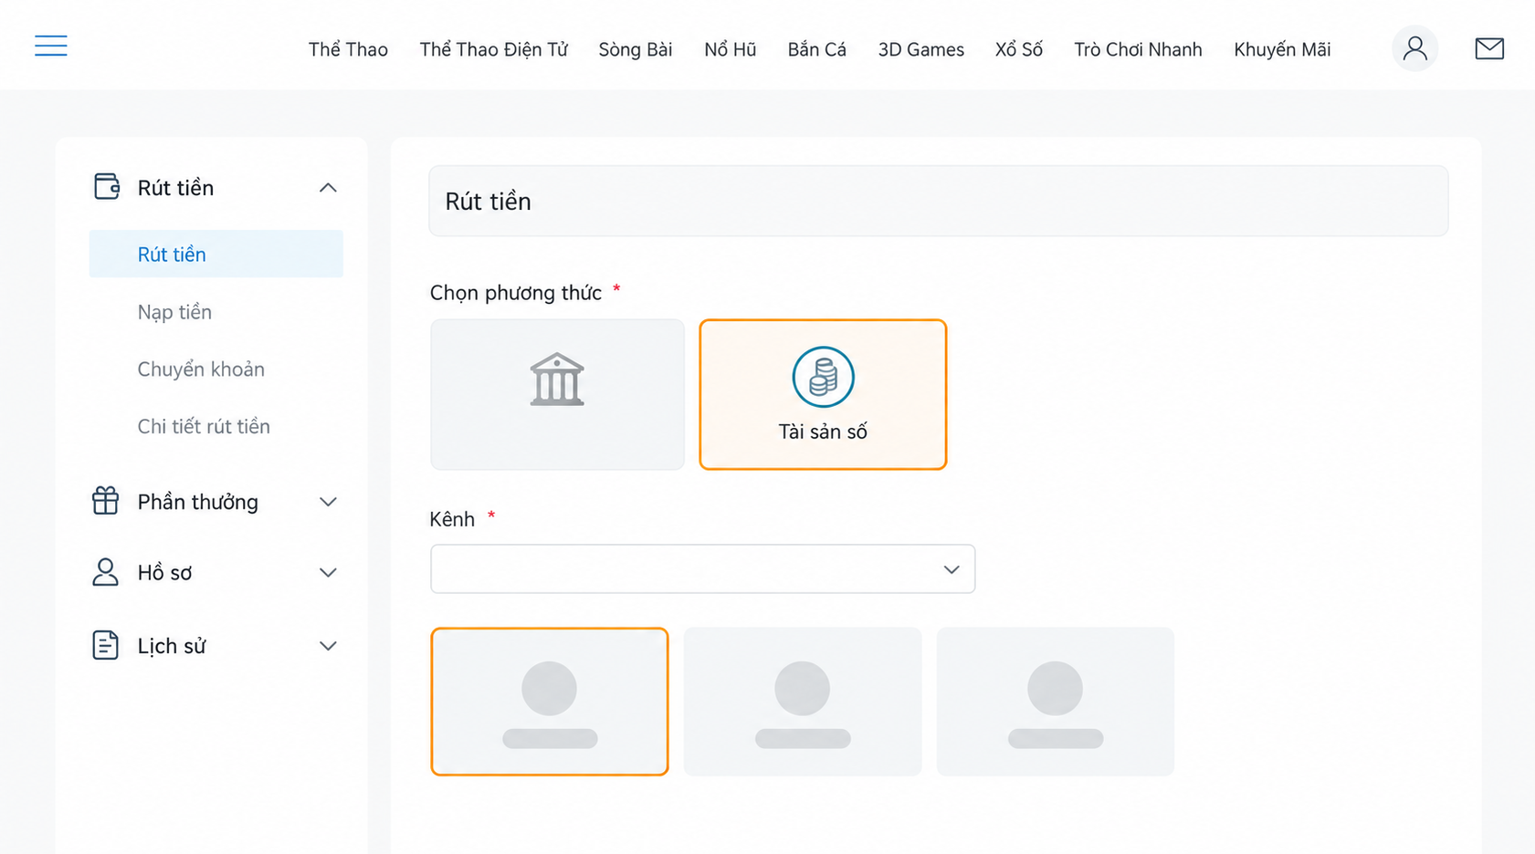This screenshot has width=1535, height=854.
Task: Click the document icon beside Lịch sử
Action: [x=105, y=645]
